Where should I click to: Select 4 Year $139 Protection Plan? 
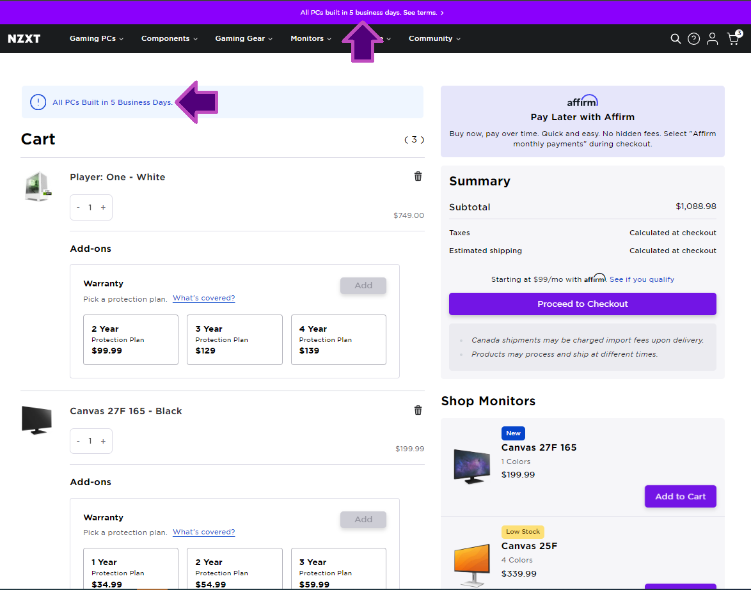(x=338, y=339)
